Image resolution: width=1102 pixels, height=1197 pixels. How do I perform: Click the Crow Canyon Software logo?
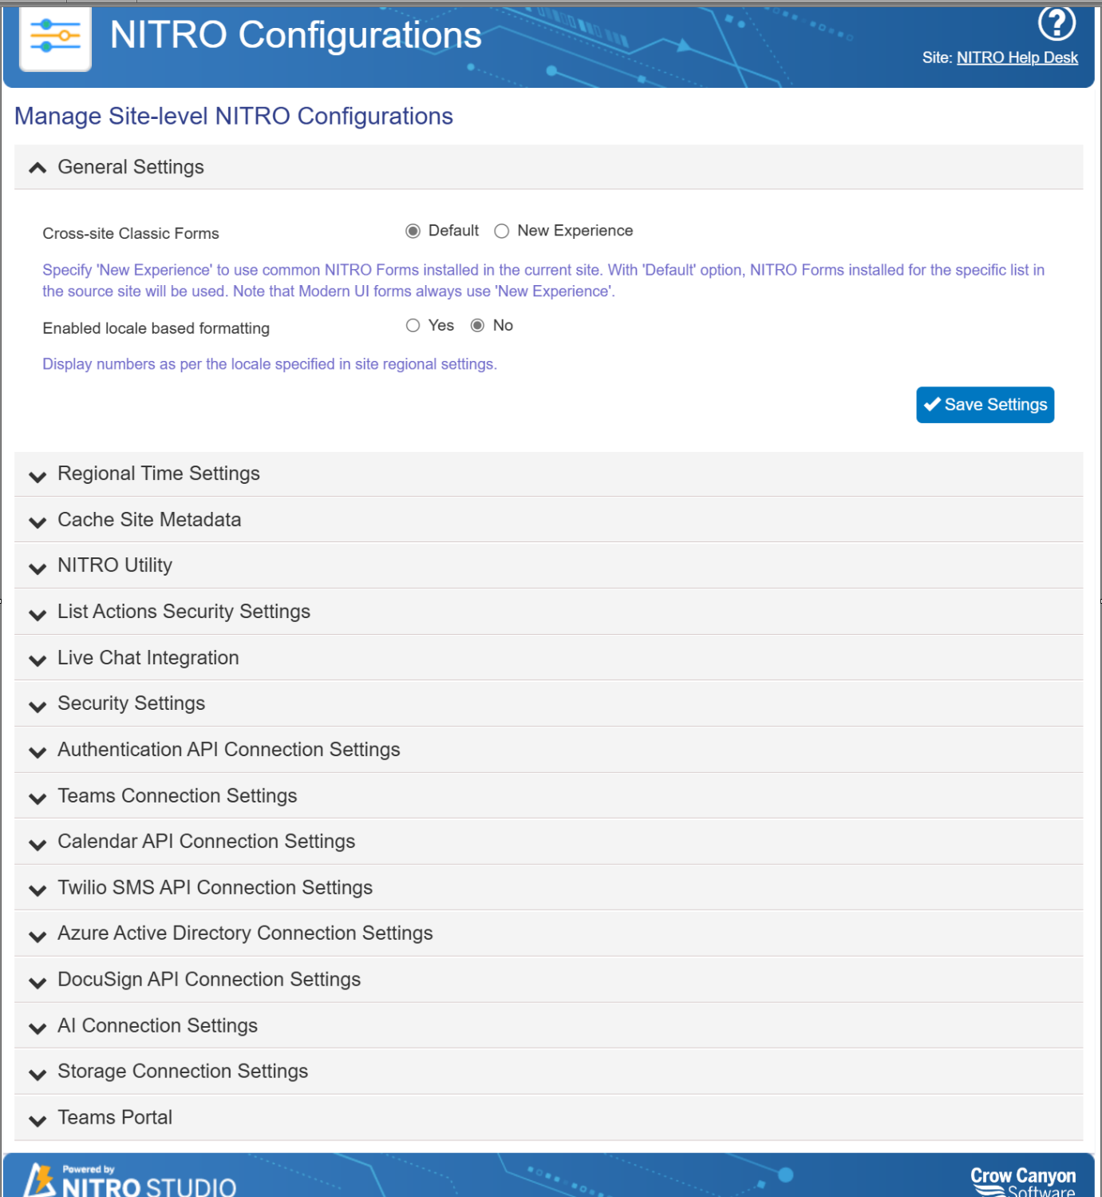(x=1022, y=1182)
